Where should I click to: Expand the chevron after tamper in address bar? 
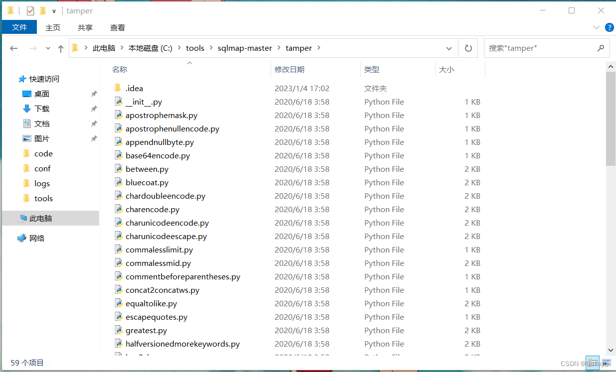pyautogui.click(x=319, y=48)
